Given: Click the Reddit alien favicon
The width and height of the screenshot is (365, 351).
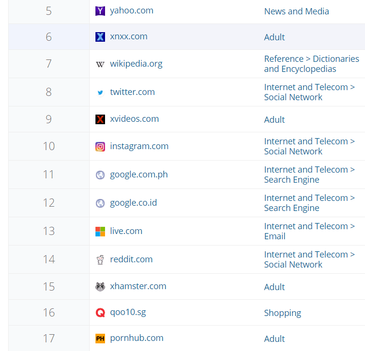Looking at the screenshot, I should click(100, 260).
